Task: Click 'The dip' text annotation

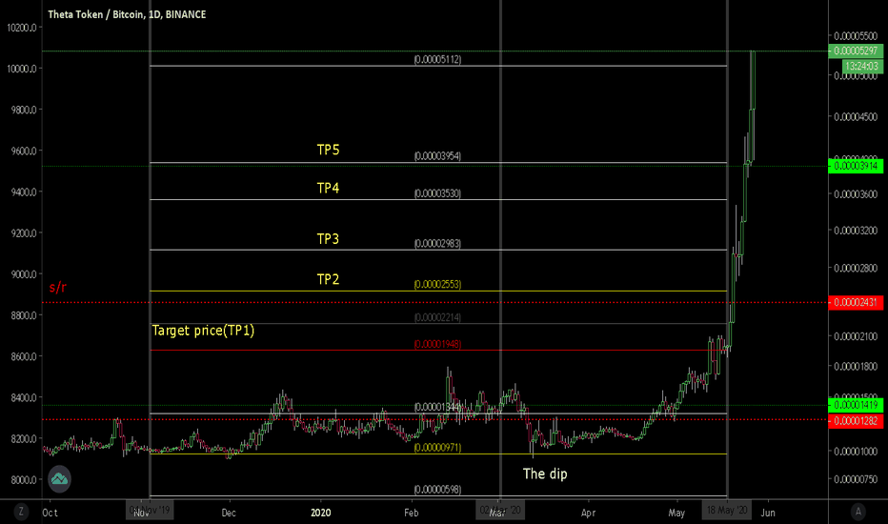Action: point(545,474)
